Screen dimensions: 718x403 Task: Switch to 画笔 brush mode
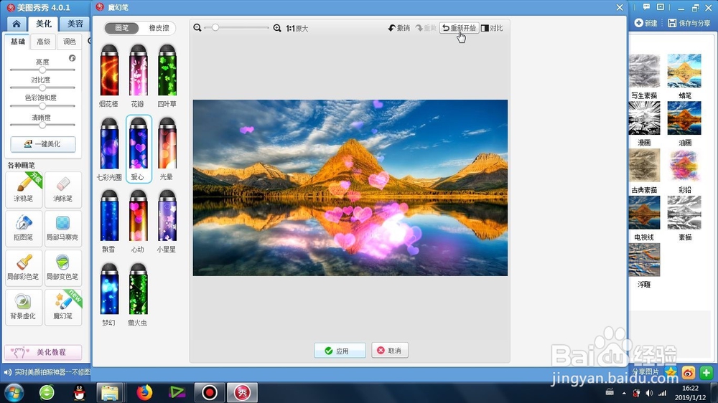122,28
